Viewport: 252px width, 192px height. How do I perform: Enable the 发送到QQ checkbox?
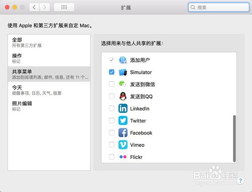pyautogui.click(x=111, y=96)
